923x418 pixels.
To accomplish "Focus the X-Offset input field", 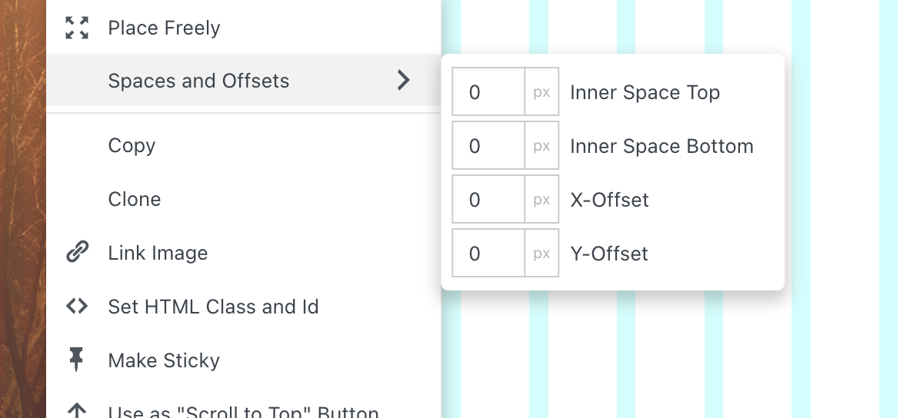I will [x=488, y=200].
